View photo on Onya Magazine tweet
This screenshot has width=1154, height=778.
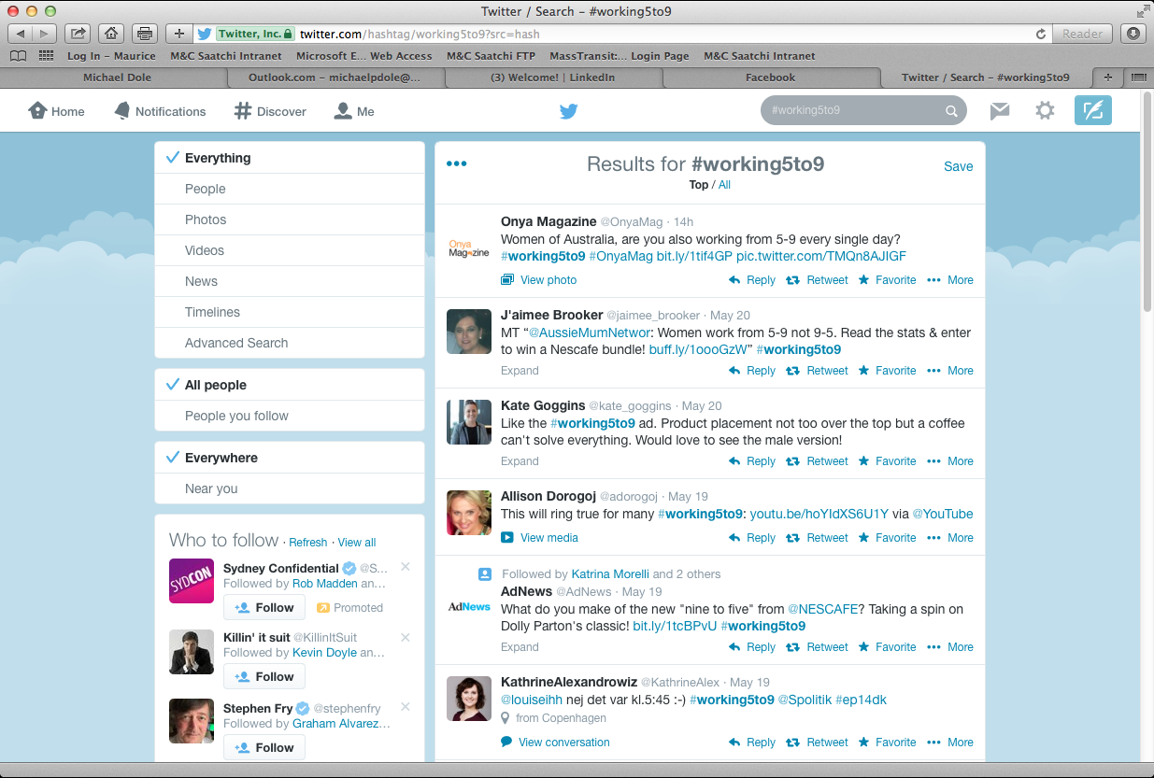[539, 280]
